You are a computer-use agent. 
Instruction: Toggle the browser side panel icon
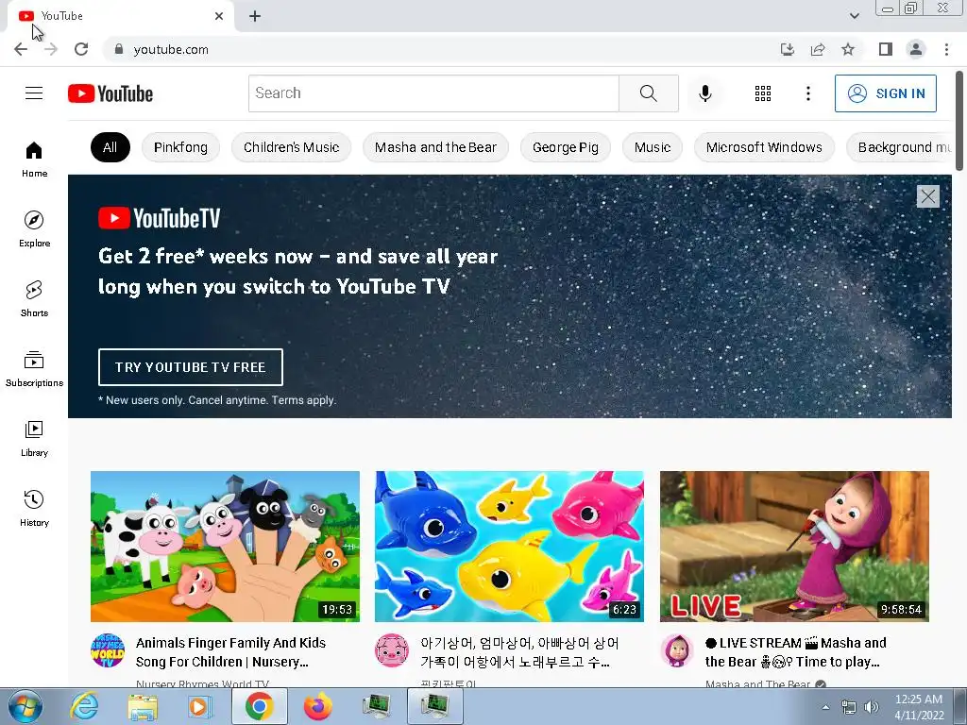[886, 49]
